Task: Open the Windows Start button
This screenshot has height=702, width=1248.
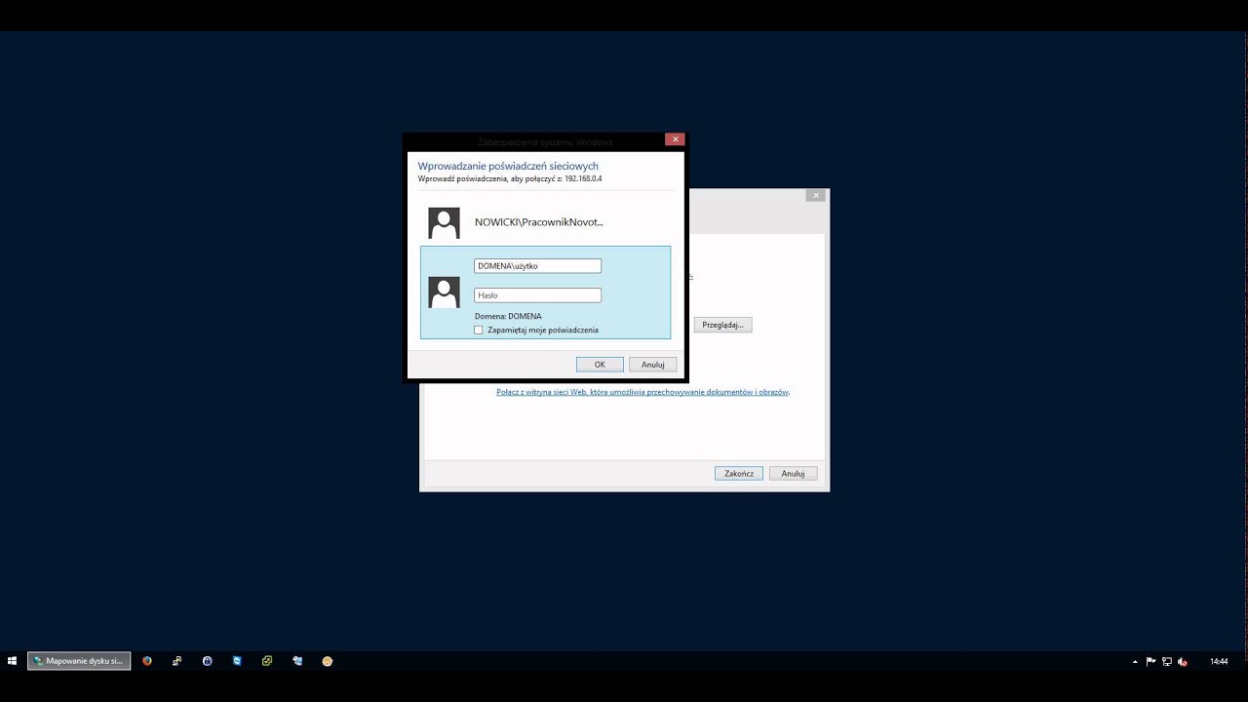Action: (12, 661)
